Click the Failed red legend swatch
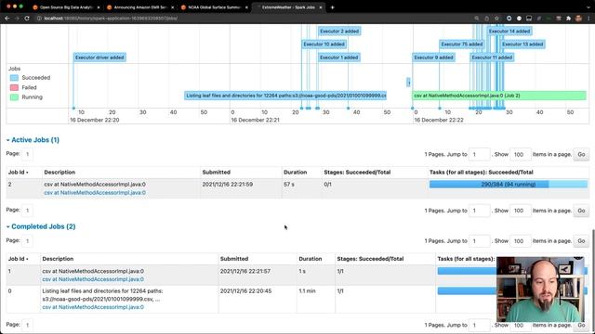Viewport: 595px width, 334px height. 14,87
